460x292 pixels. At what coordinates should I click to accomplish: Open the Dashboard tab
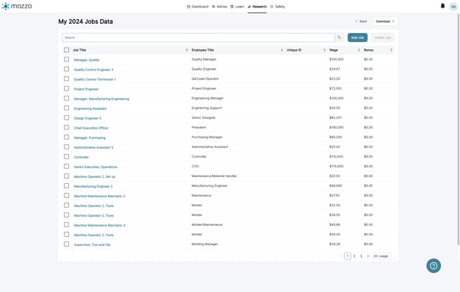[198, 6]
